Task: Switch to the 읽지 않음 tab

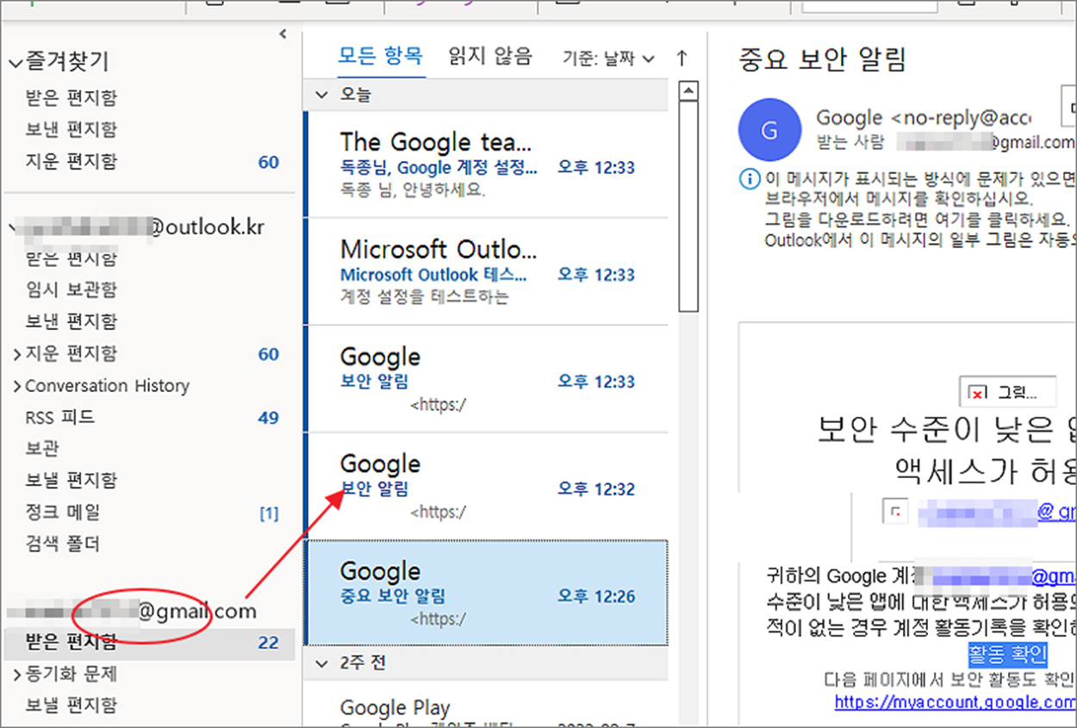Action: pos(490,57)
